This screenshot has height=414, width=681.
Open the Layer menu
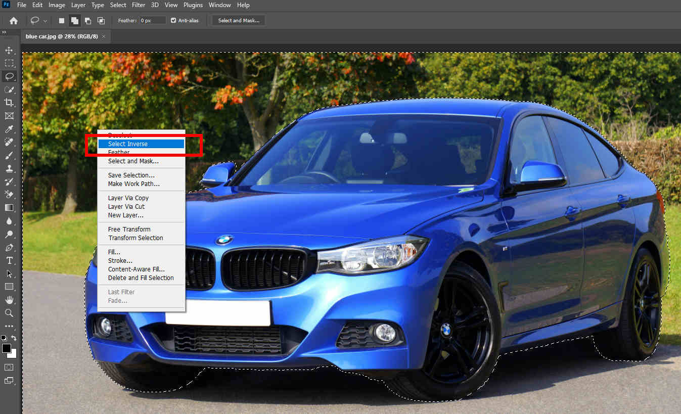point(78,5)
